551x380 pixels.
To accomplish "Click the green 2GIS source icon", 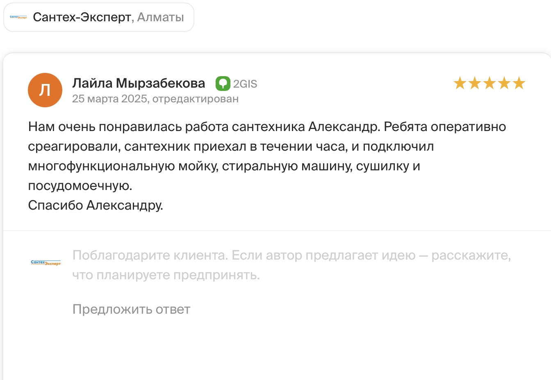I will coord(223,84).
